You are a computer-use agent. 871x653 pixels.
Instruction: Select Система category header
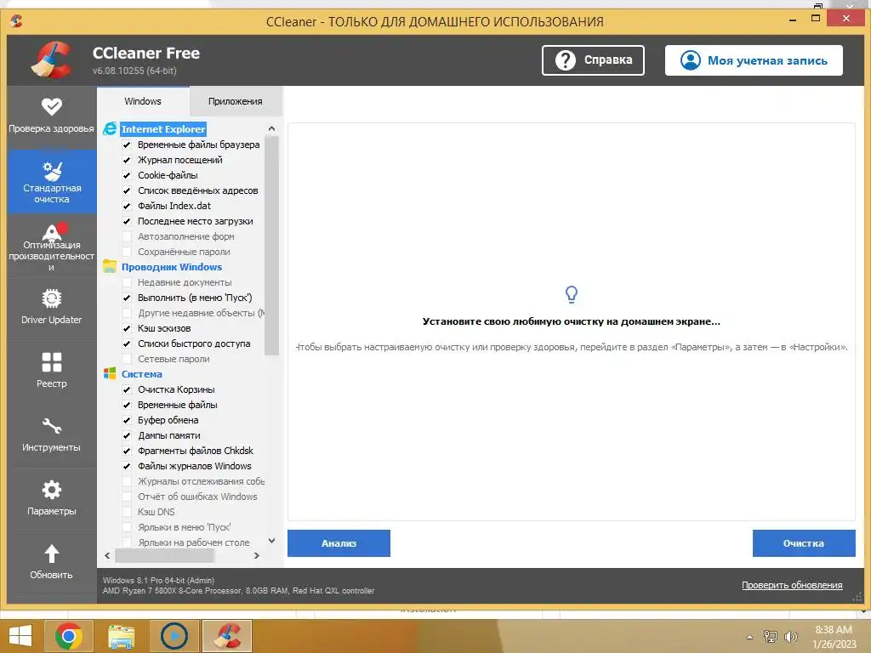(x=142, y=374)
